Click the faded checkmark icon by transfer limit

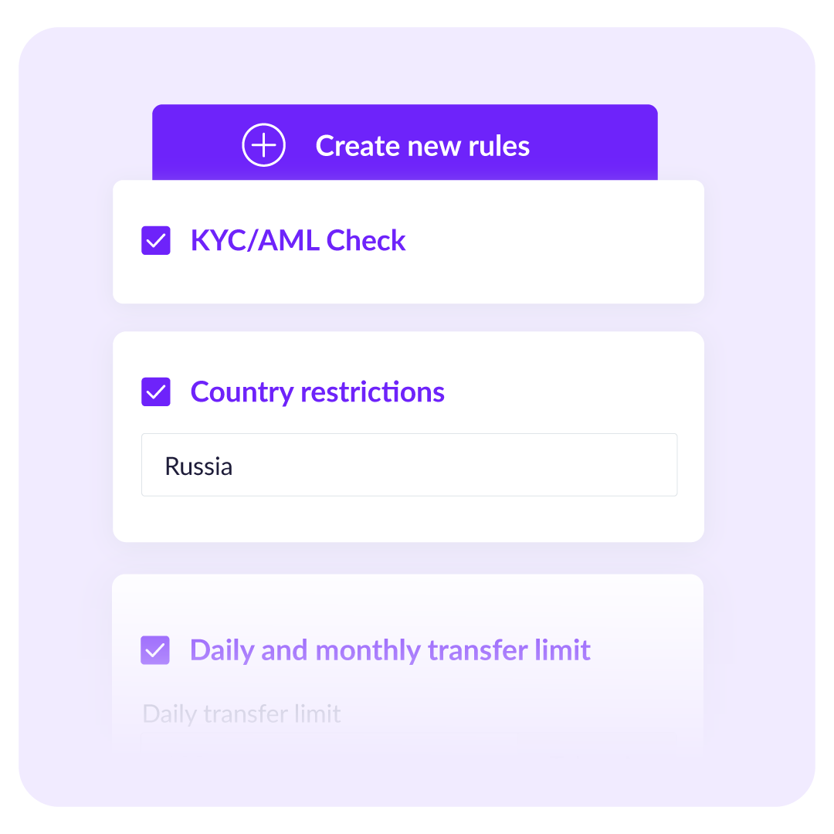tap(155, 650)
